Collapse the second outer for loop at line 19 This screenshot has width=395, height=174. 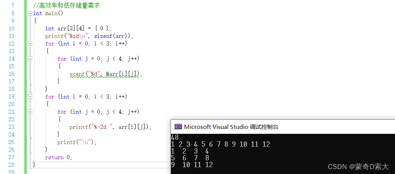[x=30, y=97]
